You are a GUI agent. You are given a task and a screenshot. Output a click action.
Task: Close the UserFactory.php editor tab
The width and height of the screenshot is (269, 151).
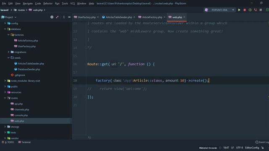coord(98,17)
